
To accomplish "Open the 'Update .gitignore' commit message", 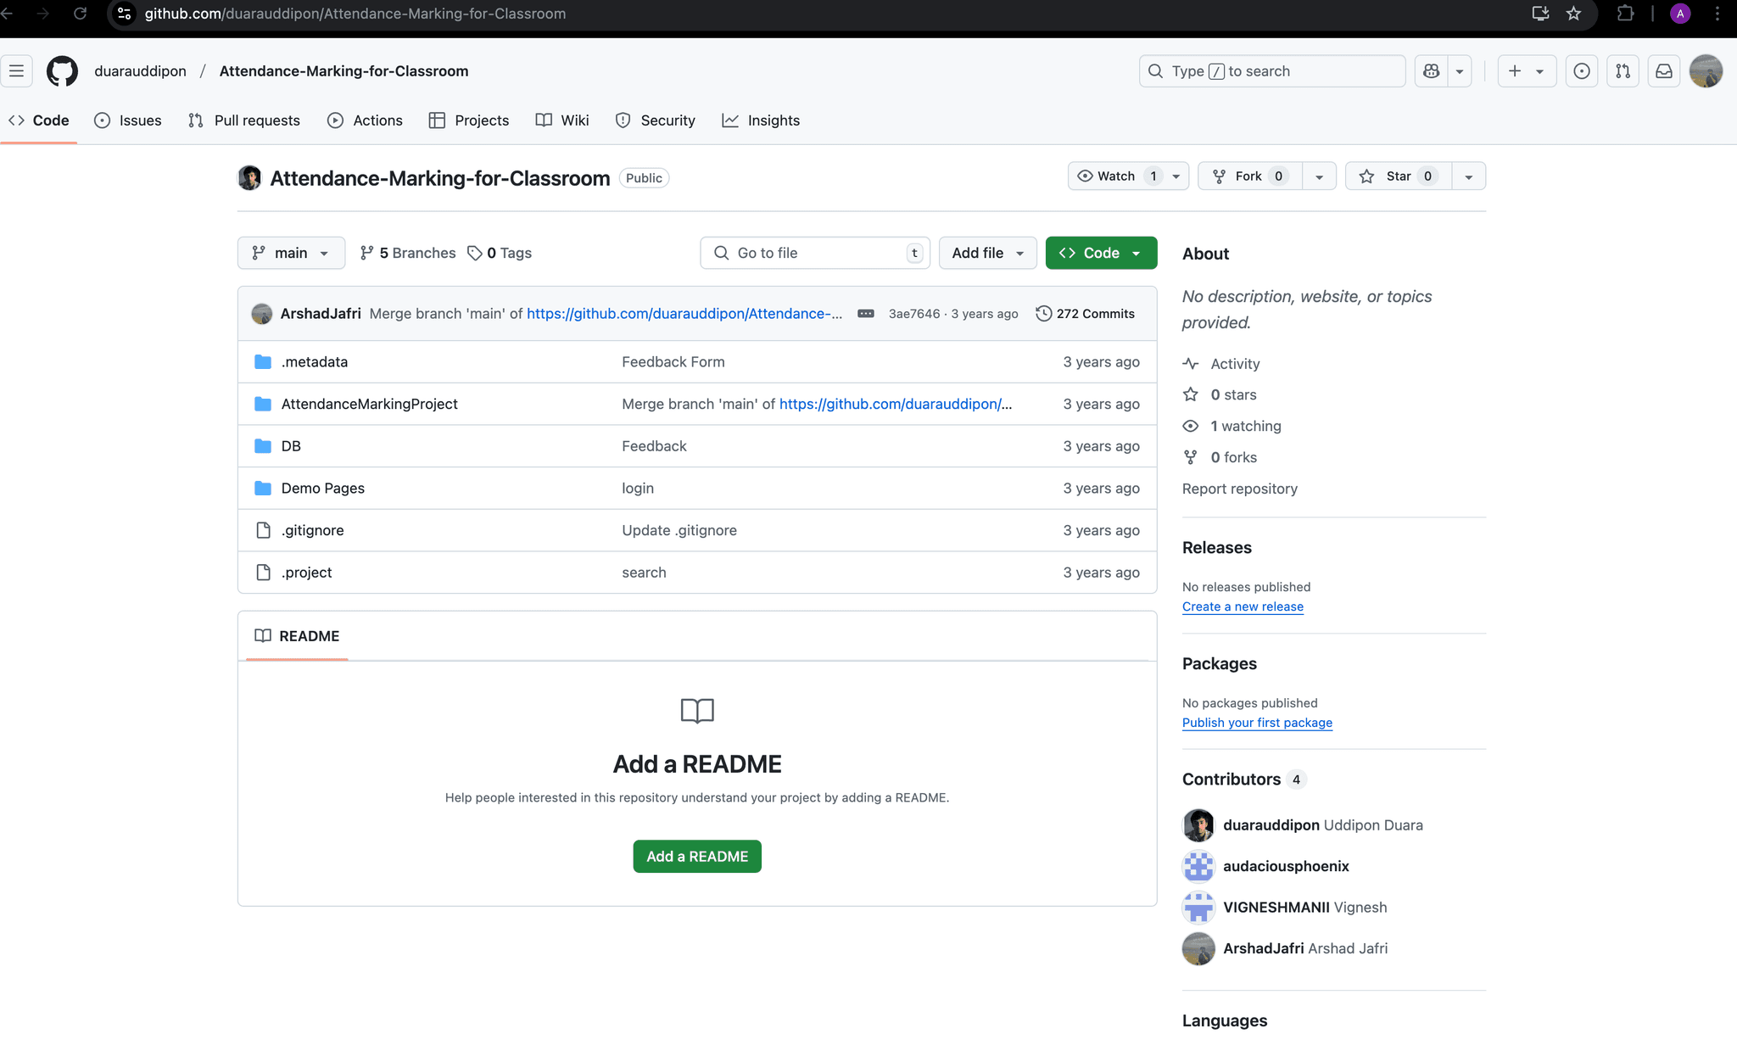I will point(679,531).
